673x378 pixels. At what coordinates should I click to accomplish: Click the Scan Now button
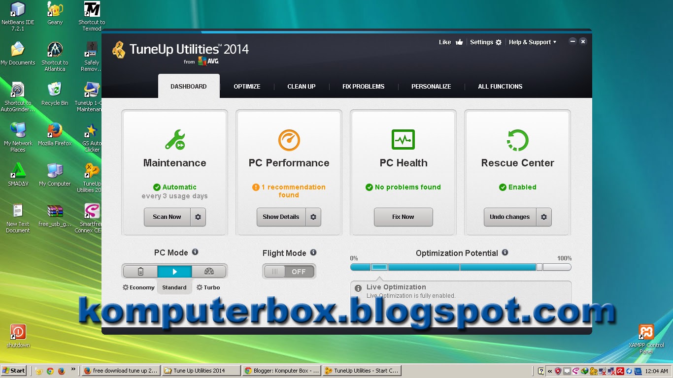pos(167,217)
